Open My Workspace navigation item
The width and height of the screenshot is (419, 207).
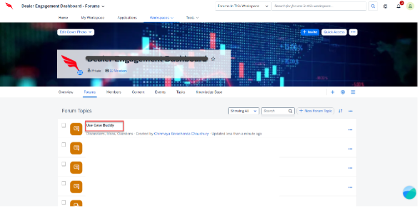[x=93, y=18]
